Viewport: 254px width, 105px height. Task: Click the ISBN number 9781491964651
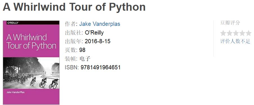101,67
